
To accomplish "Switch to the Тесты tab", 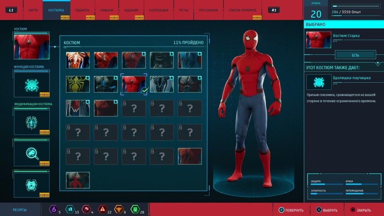I will (184, 10).
